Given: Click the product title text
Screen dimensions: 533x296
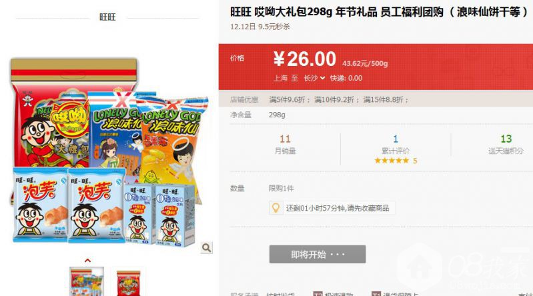Looking at the screenshot, I should (379, 12).
